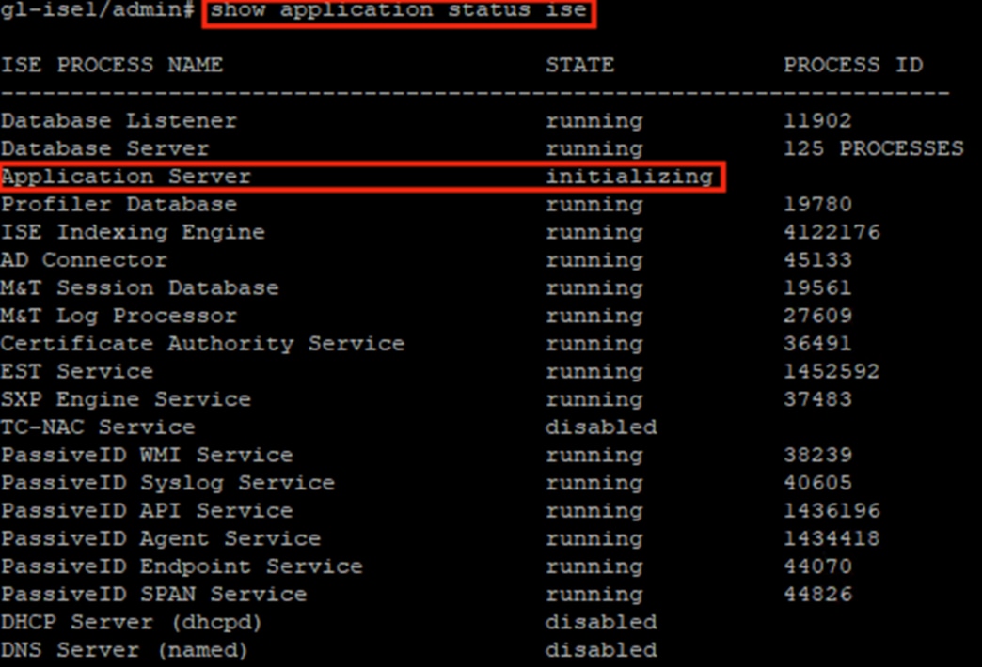Click 'Profiler Database' process name
This screenshot has width=982, height=667.
click(x=119, y=205)
